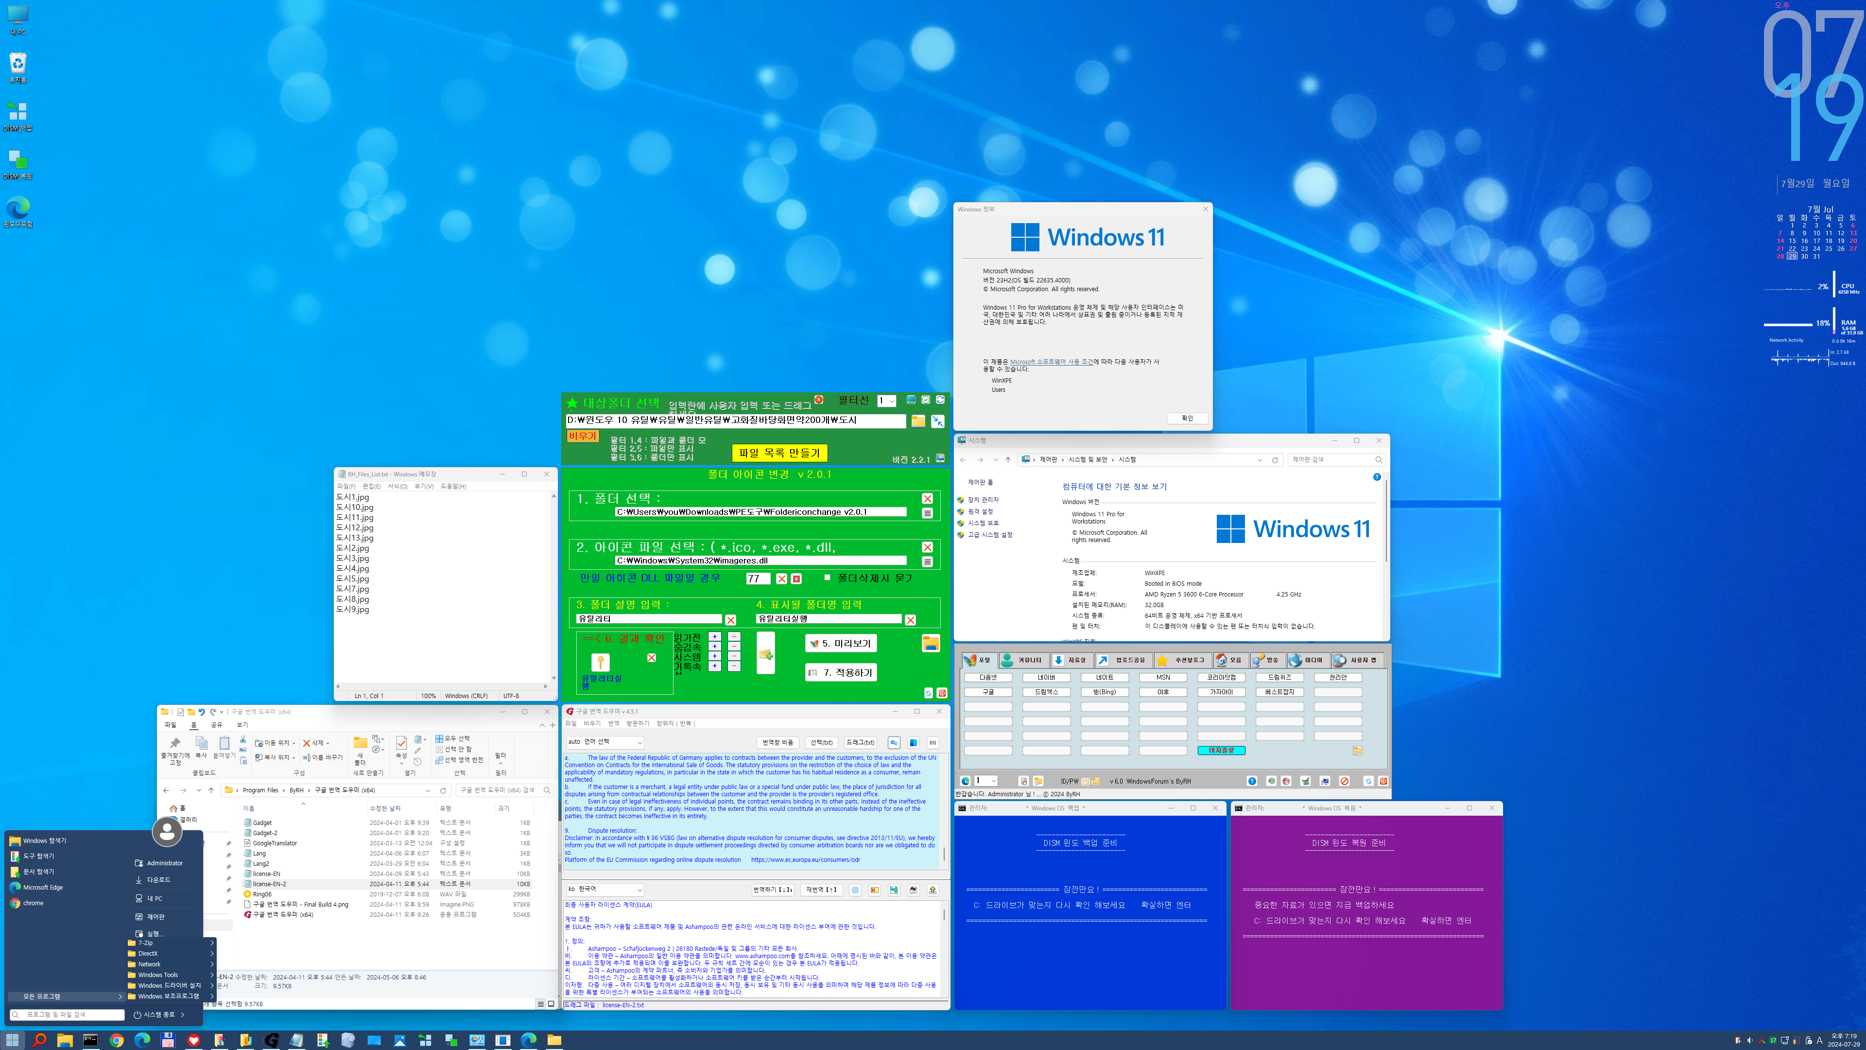Open 번역 menu in translator window
Image resolution: width=1866 pixels, height=1050 pixels.
coord(614,723)
